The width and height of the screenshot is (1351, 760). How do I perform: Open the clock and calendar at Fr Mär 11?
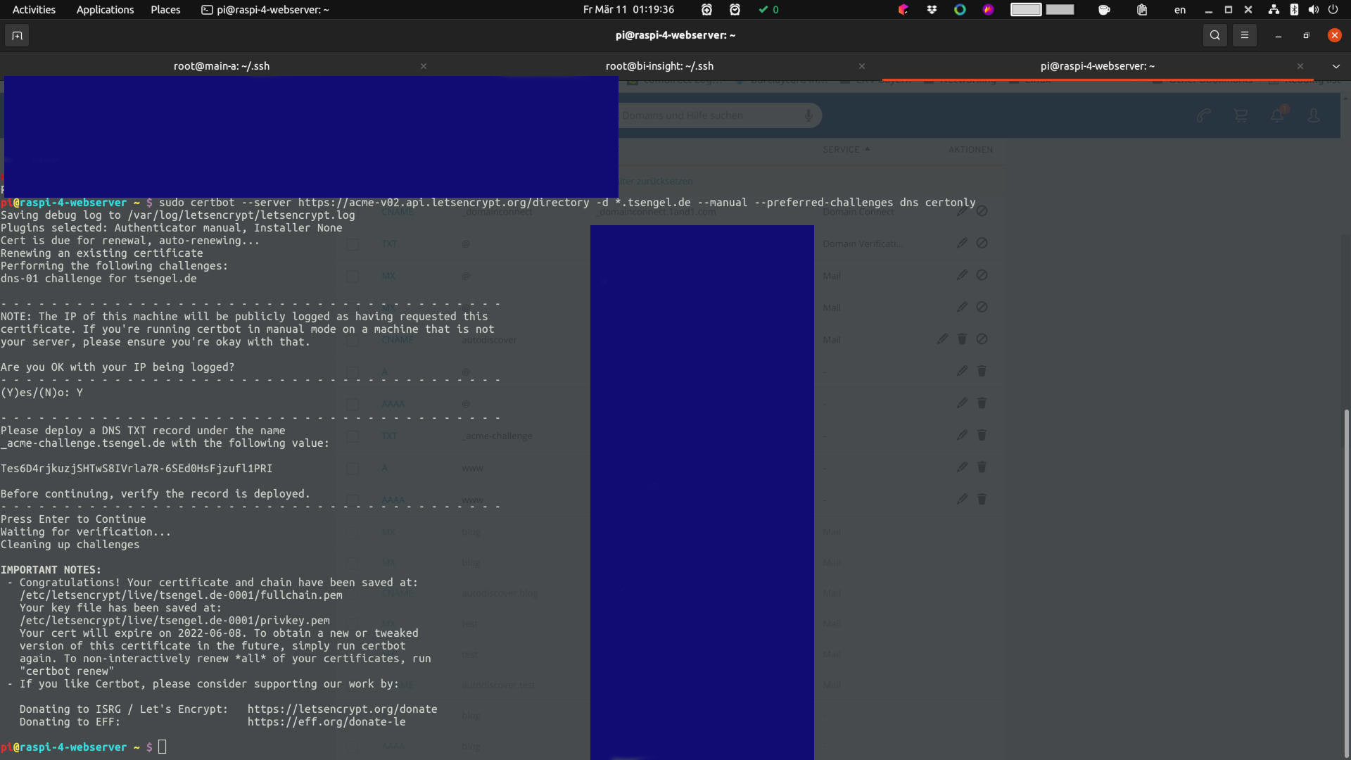click(628, 9)
